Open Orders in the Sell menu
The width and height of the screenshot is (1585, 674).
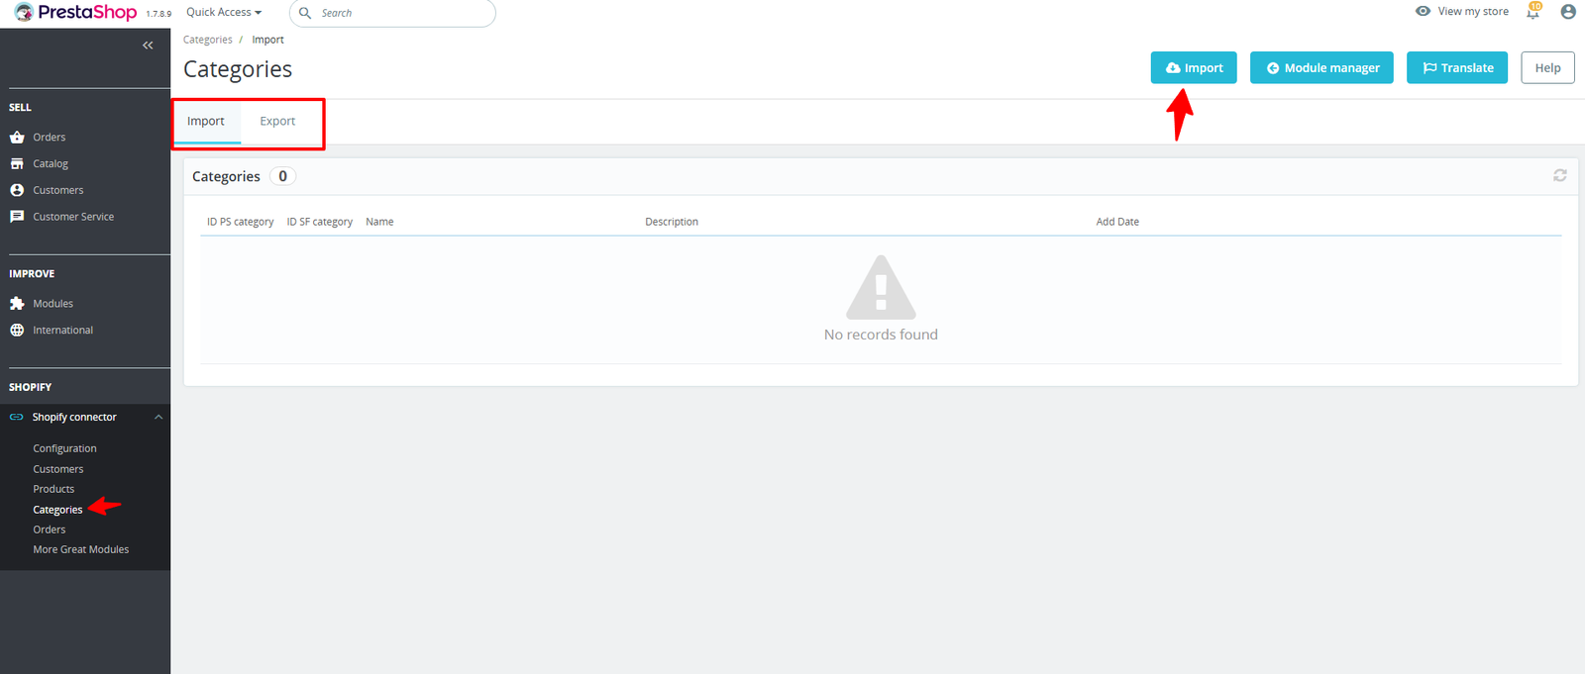click(50, 138)
